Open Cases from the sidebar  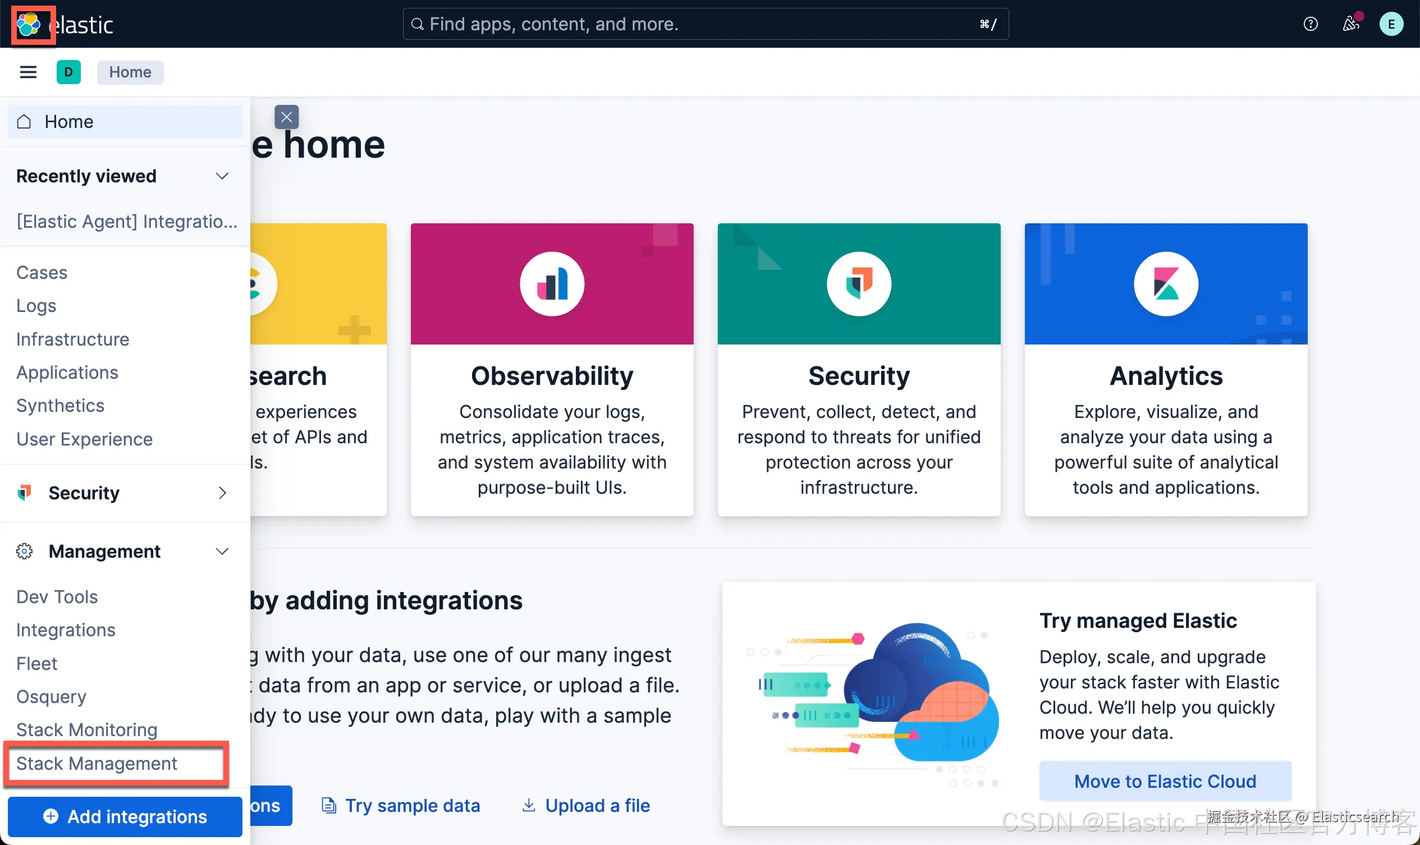click(42, 272)
